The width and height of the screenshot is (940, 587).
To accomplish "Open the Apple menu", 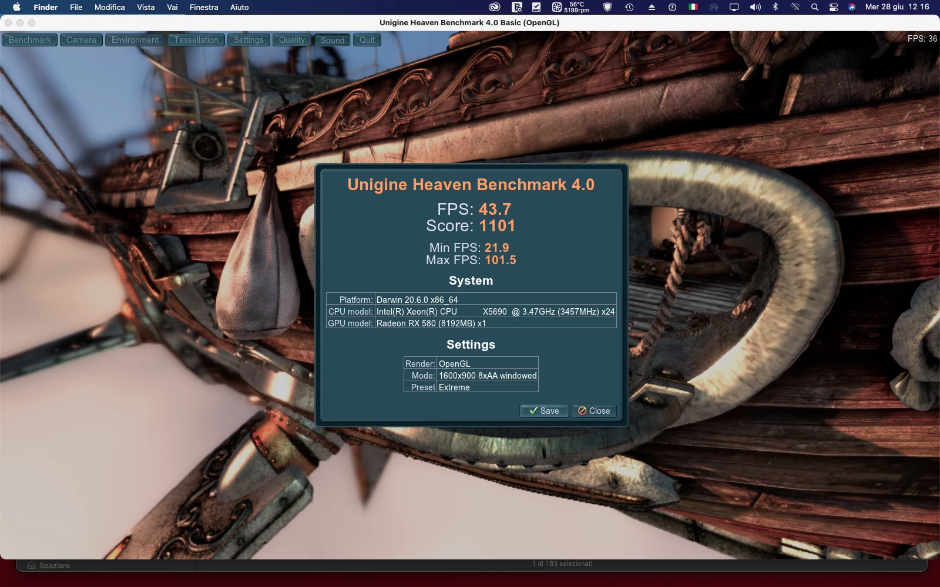I will [16, 7].
